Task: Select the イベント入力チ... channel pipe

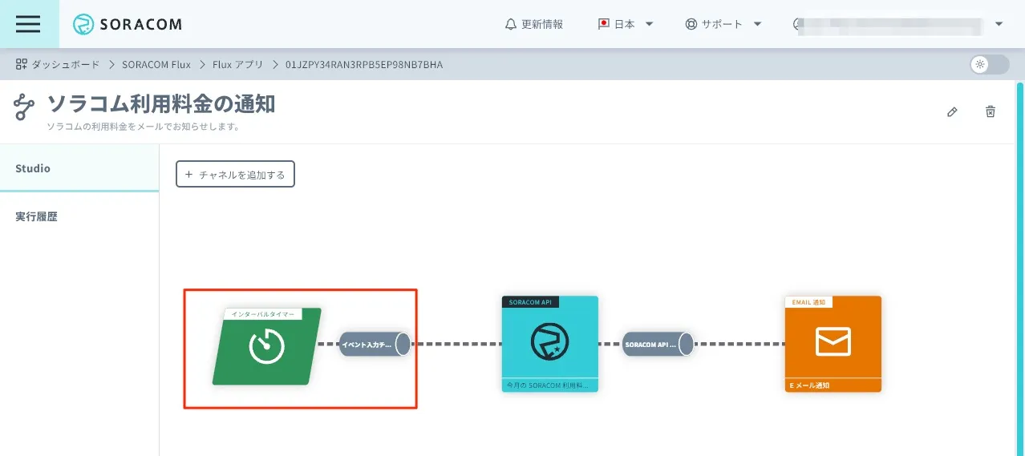Action: click(x=375, y=345)
